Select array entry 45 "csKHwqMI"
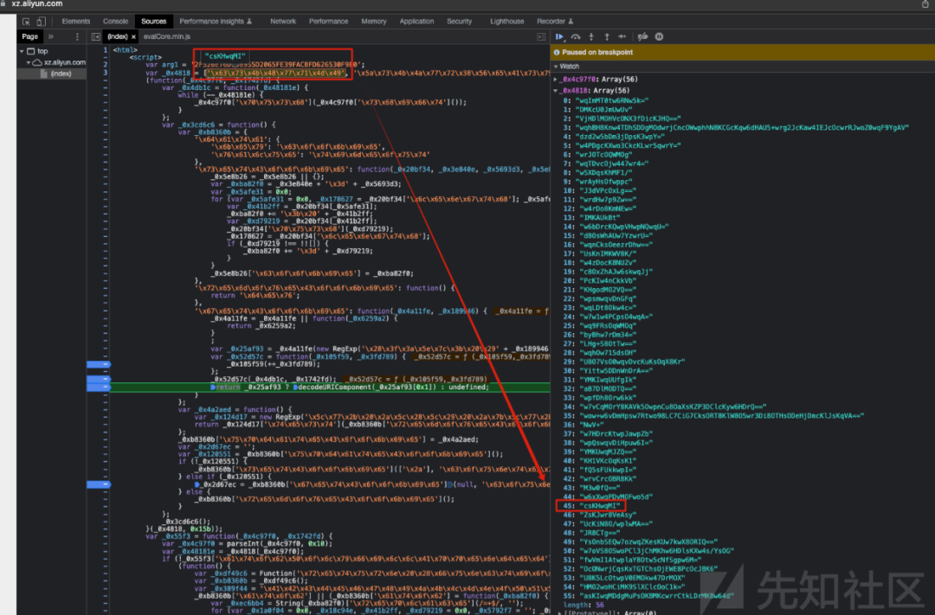 coord(591,506)
